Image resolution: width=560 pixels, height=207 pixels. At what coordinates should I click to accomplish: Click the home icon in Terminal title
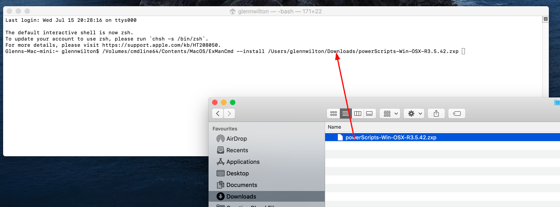pos(232,11)
